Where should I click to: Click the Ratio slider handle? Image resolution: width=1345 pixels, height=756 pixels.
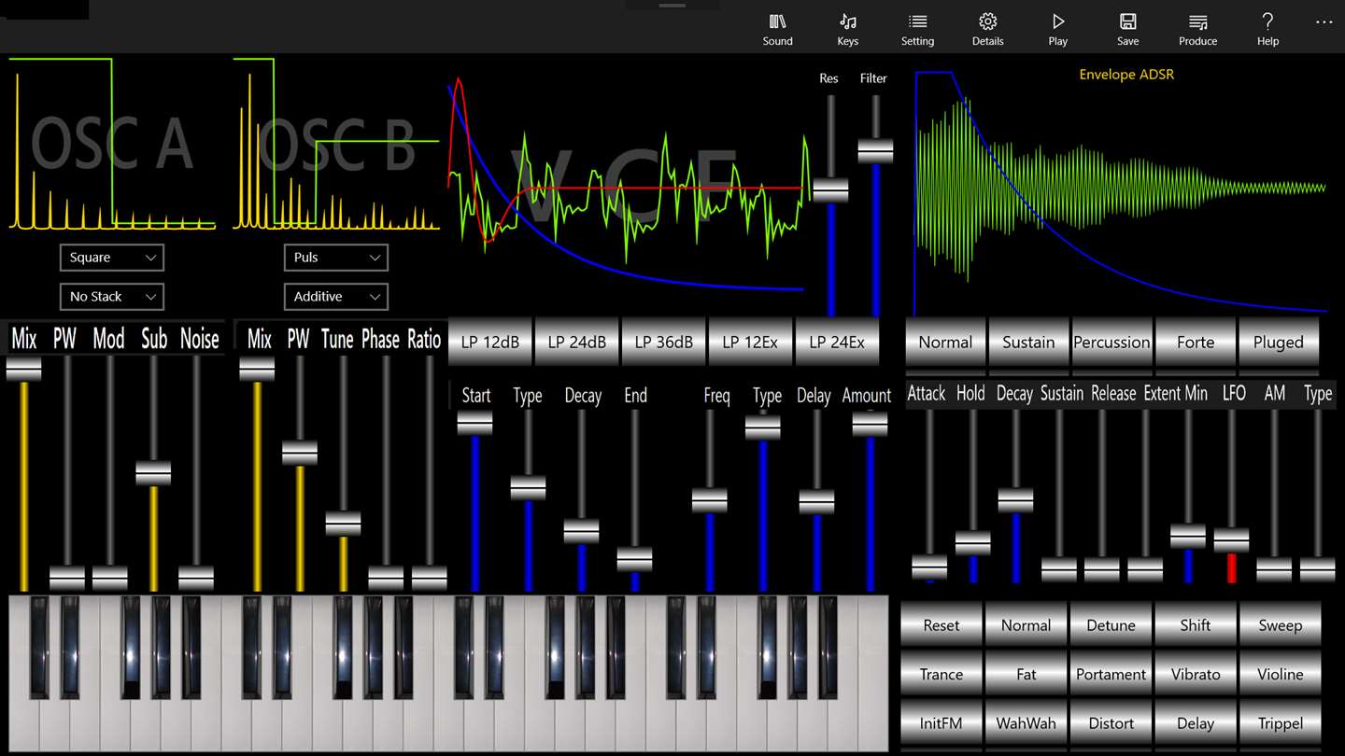pyautogui.click(x=429, y=578)
